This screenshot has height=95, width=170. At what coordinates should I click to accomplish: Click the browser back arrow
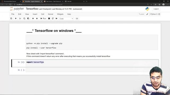[x=2, y=4]
